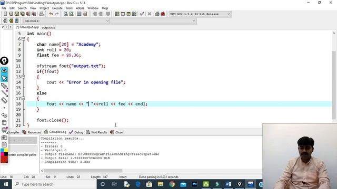
Task: Click the editor vertical scrollbar thumb
Action: (x=333, y=85)
